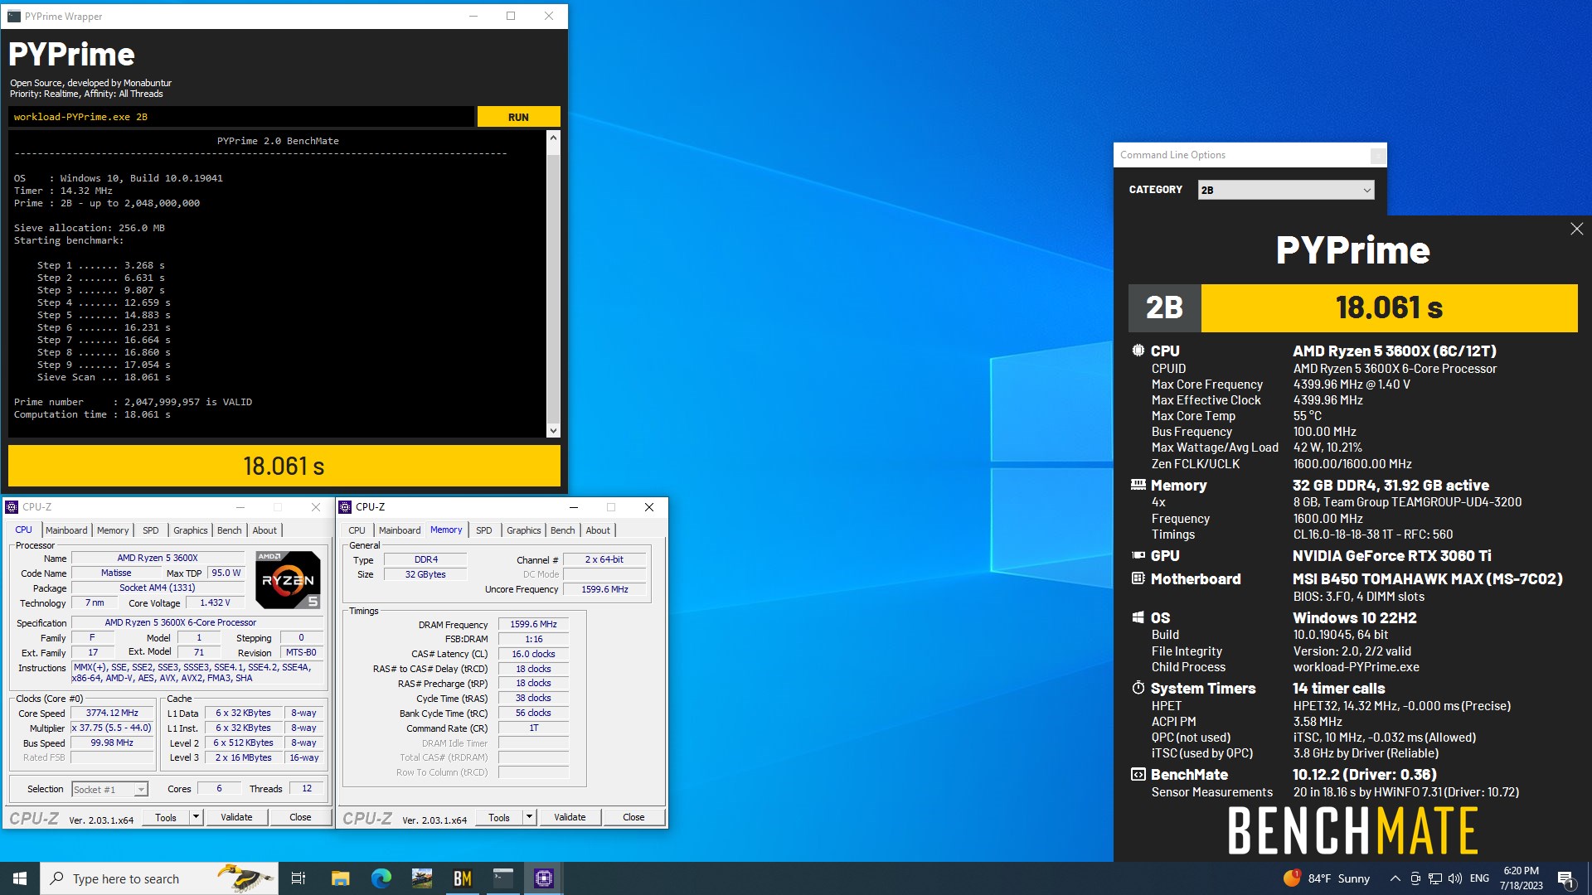
Task: Select SPD tab in right CPU-Z window
Action: pyautogui.click(x=484, y=530)
